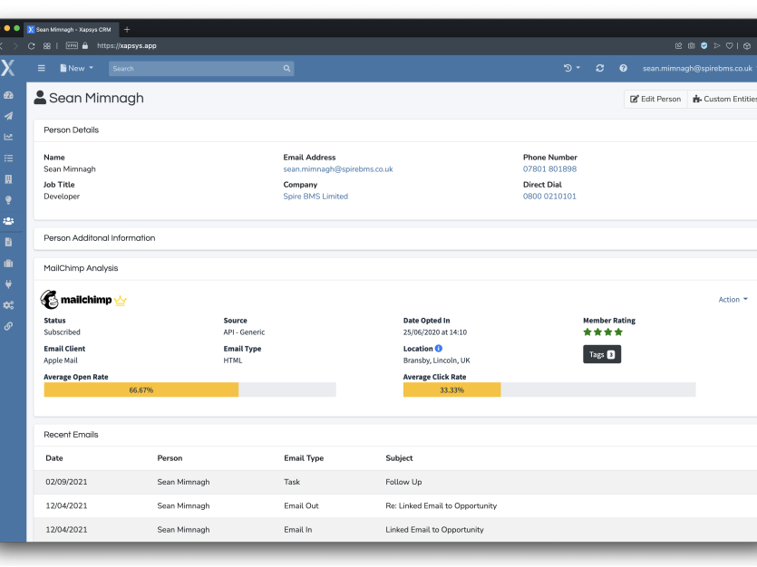Open the line chart sidebar icon

point(9,137)
